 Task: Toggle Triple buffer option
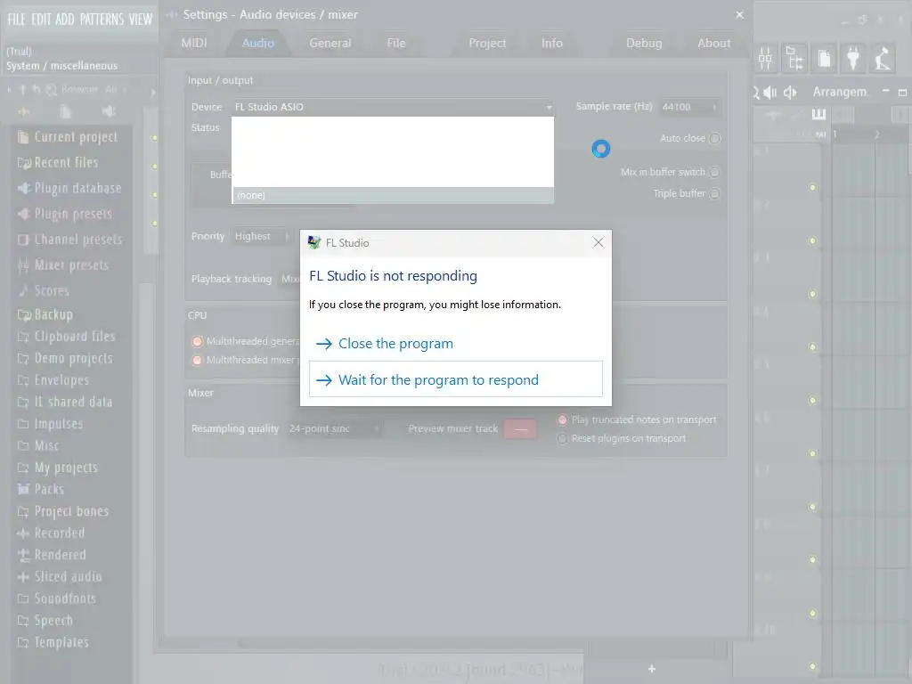coord(715,193)
